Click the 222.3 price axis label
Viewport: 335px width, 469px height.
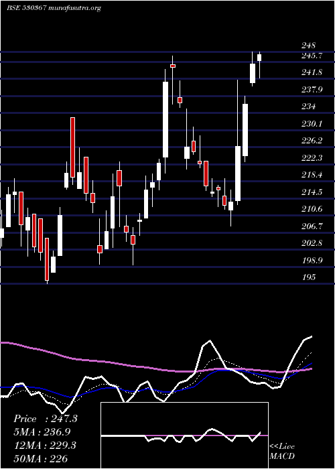(x=312, y=157)
